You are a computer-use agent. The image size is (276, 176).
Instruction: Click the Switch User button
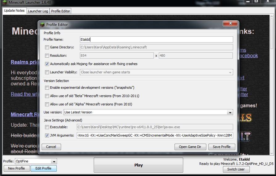(x=236, y=169)
